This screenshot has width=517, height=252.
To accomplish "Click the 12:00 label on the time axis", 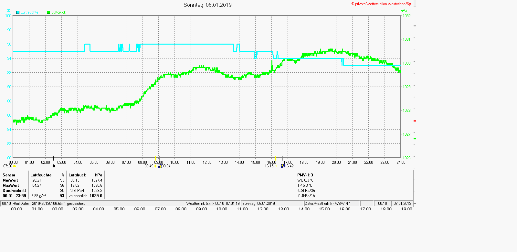I will (x=207, y=163).
